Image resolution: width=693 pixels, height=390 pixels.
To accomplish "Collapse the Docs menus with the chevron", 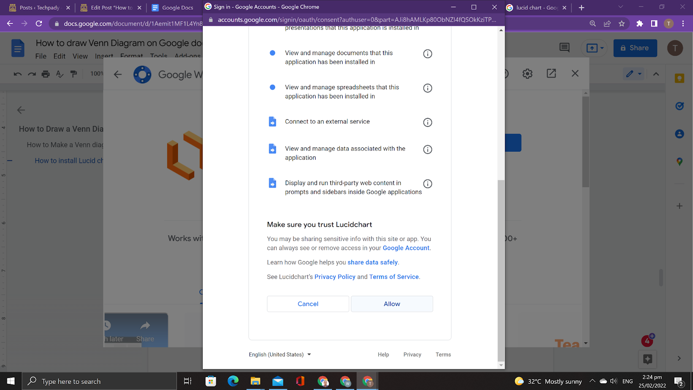I will pos(656,74).
